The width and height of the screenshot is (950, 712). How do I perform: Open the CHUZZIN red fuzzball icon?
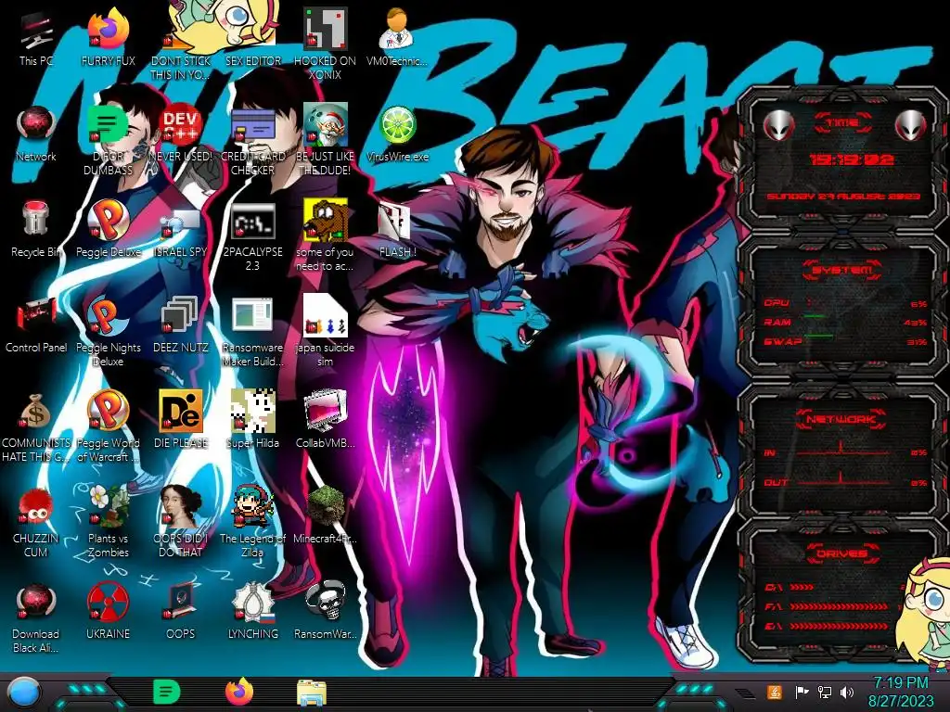tap(36, 523)
